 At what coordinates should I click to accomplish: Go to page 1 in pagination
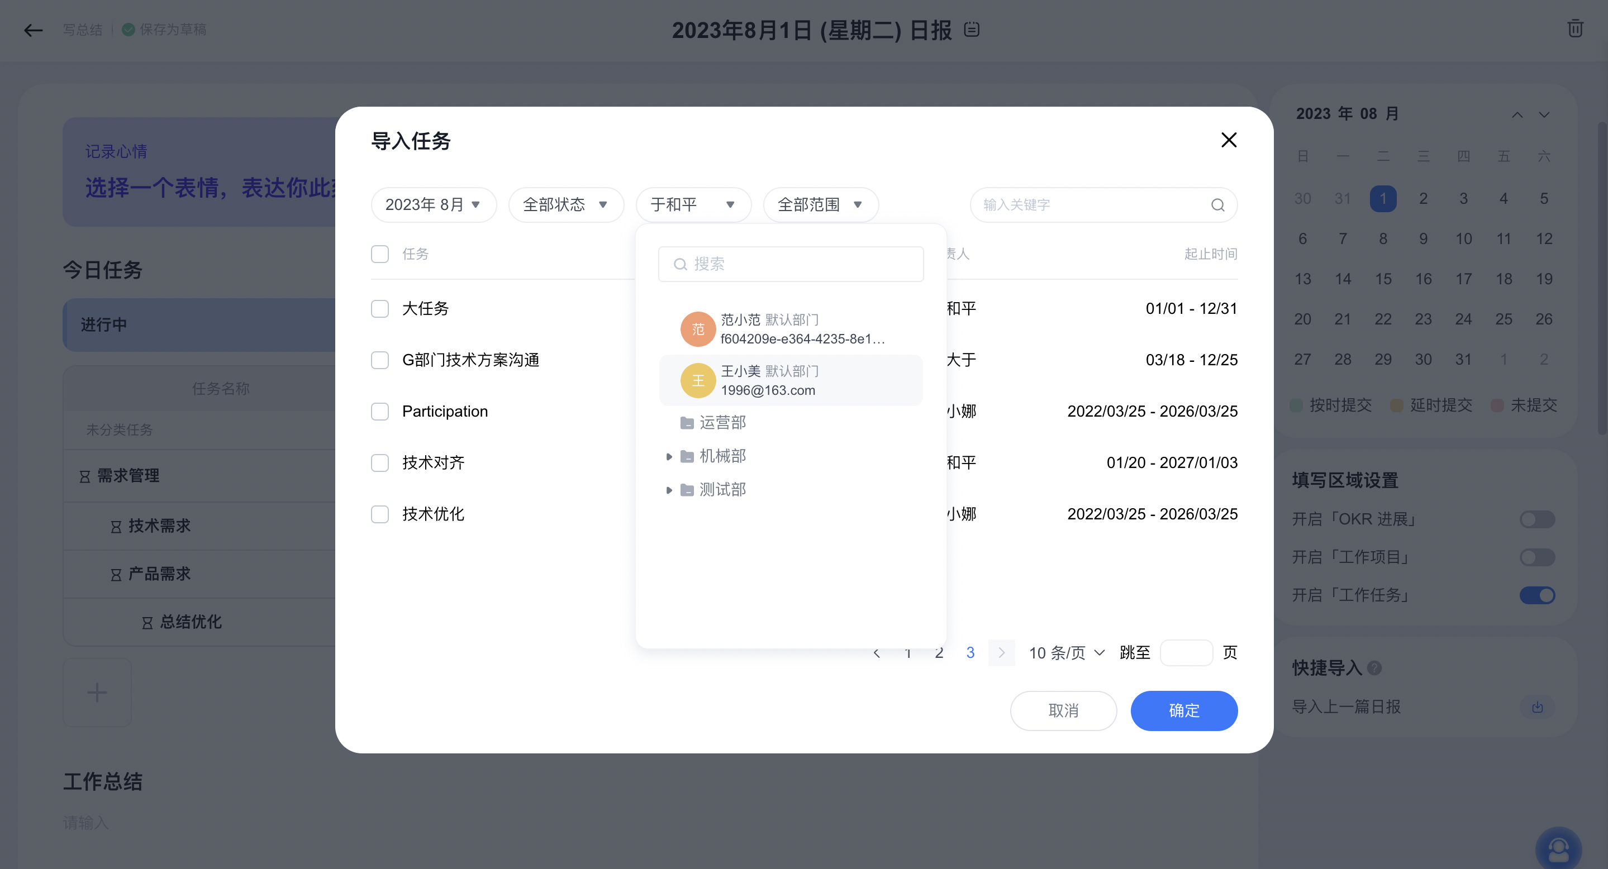907,653
